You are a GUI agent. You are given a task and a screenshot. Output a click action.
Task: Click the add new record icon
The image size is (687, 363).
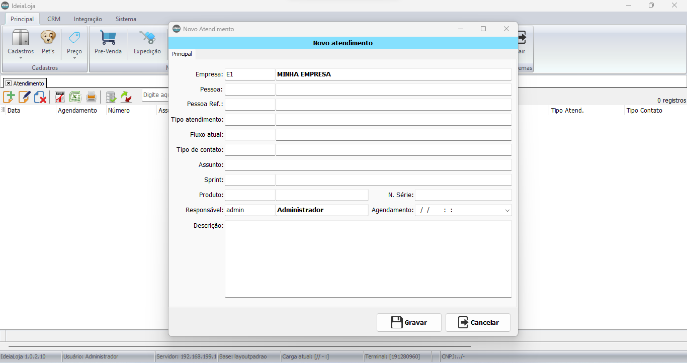[9, 97]
